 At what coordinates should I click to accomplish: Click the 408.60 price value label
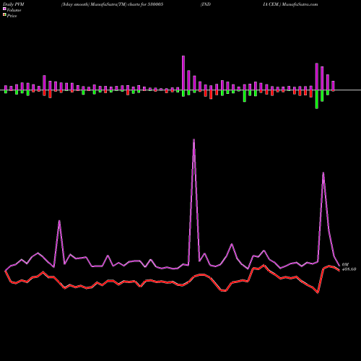click(x=349, y=269)
